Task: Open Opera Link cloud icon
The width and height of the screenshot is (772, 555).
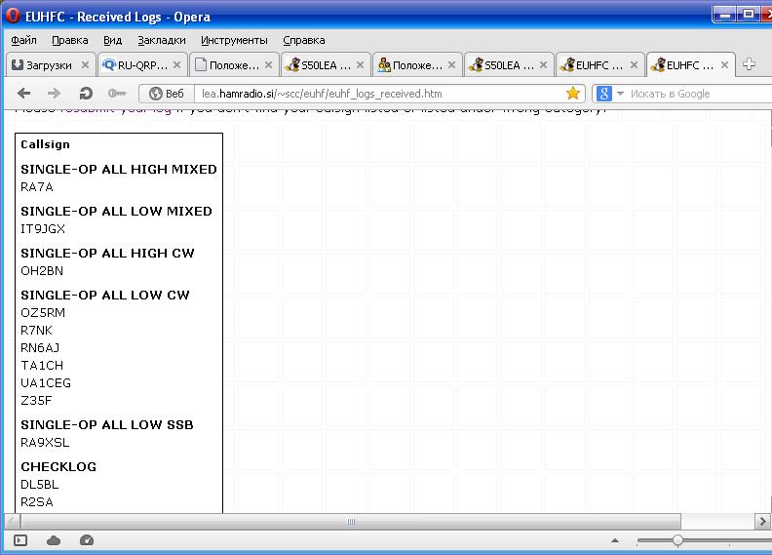Action: click(54, 540)
